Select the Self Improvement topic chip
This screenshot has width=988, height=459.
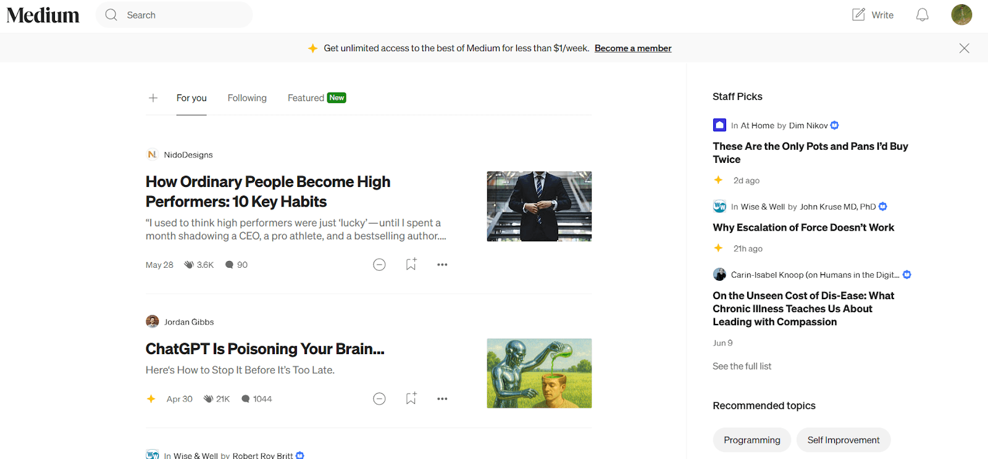[844, 440]
